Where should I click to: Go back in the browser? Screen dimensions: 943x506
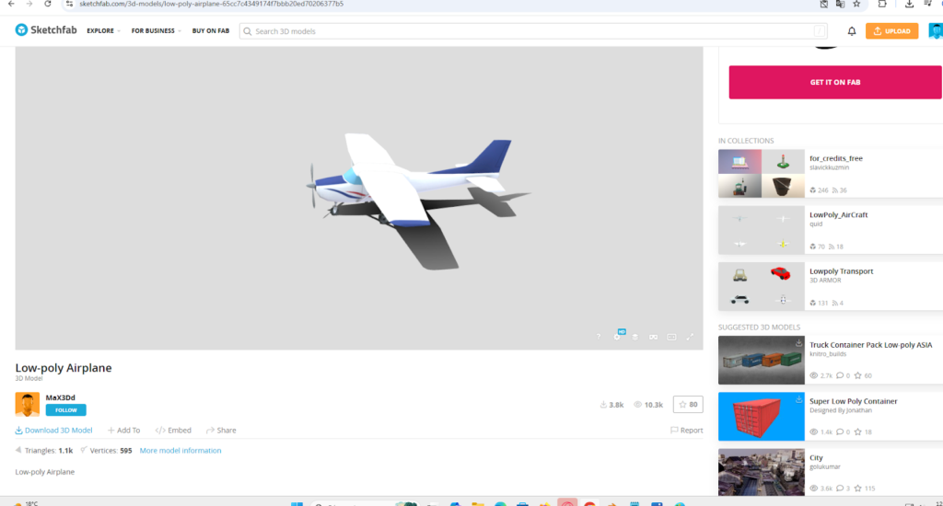[11, 4]
